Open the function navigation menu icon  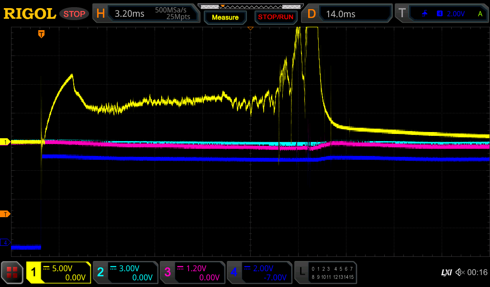(x=12, y=273)
